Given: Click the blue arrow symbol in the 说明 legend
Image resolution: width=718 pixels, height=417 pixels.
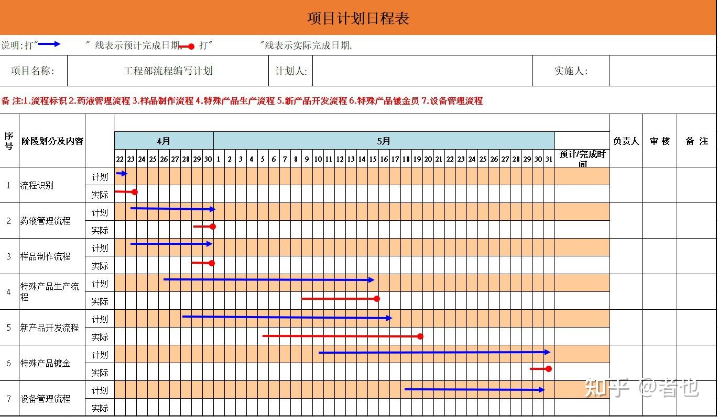Looking at the screenshot, I should (49, 44).
